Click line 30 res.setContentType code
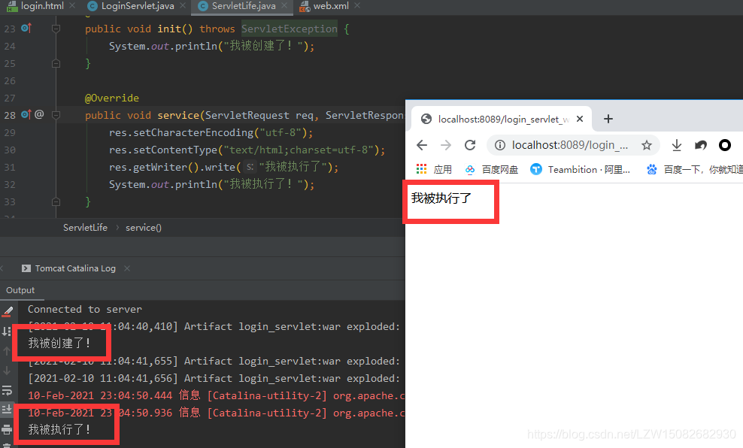This screenshot has height=448, width=743. pyautogui.click(x=247, y=150)
